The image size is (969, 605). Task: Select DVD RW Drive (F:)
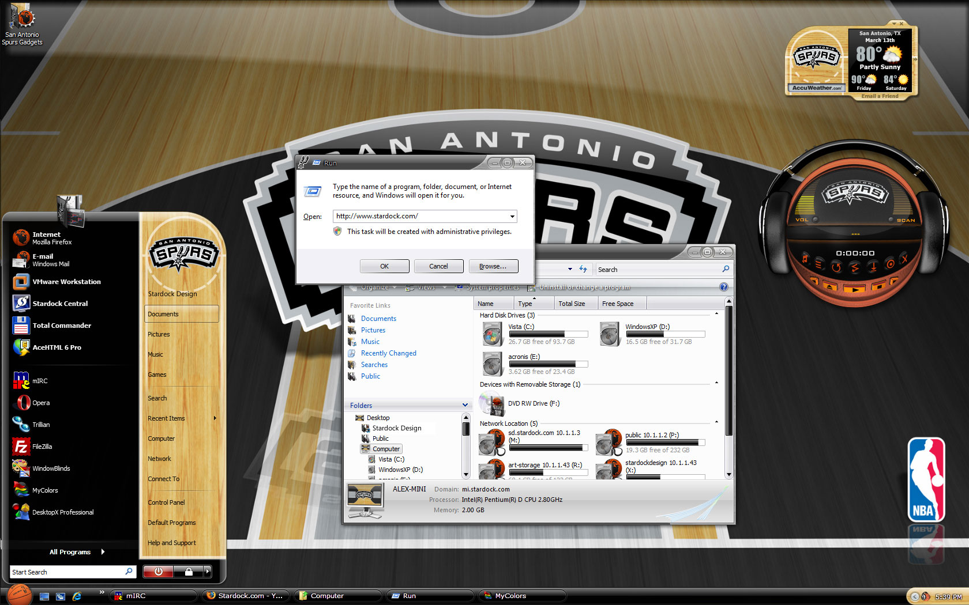tap(520, 403)
